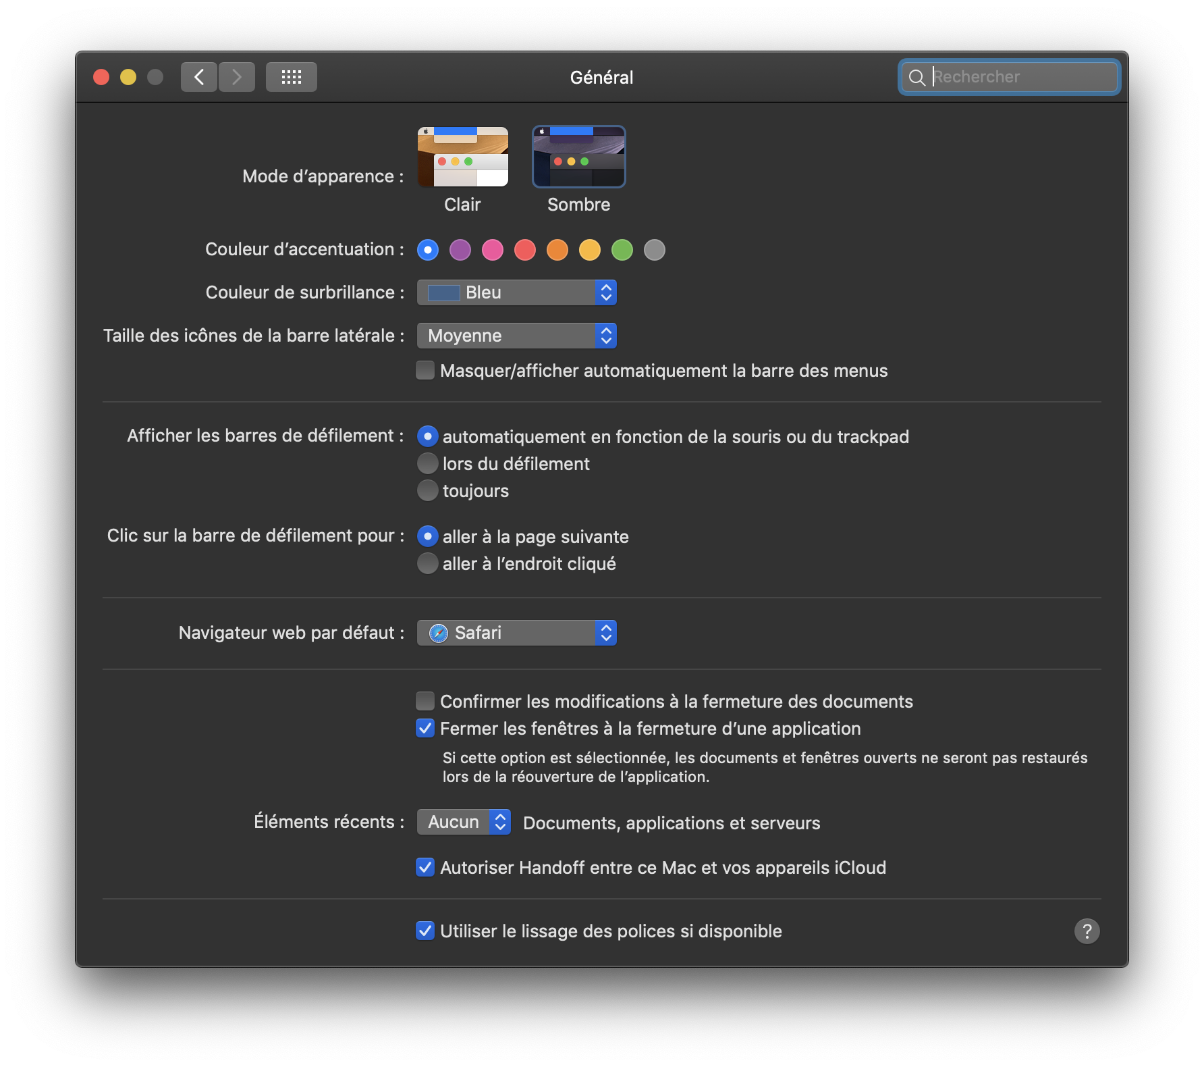Open the Éléments récents Aucun popup
The width and height of the screenshot is (1204, 1067).
click(x=464, y=822)
